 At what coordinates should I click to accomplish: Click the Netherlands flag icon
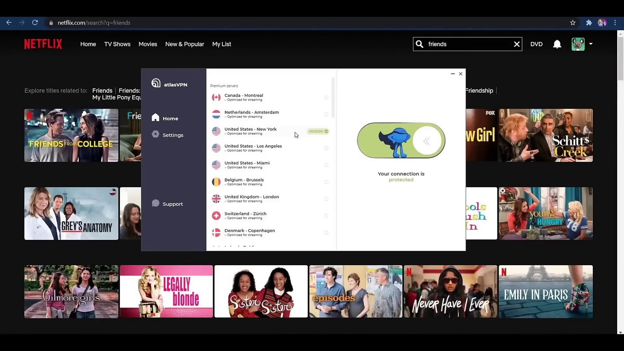216,114
